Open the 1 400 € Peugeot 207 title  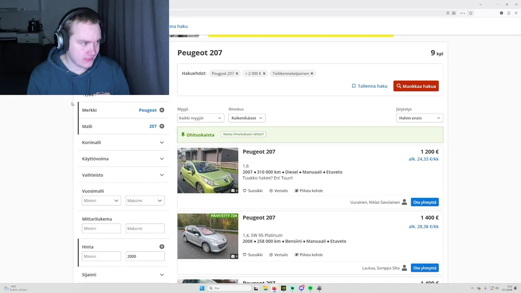(259, 218)
